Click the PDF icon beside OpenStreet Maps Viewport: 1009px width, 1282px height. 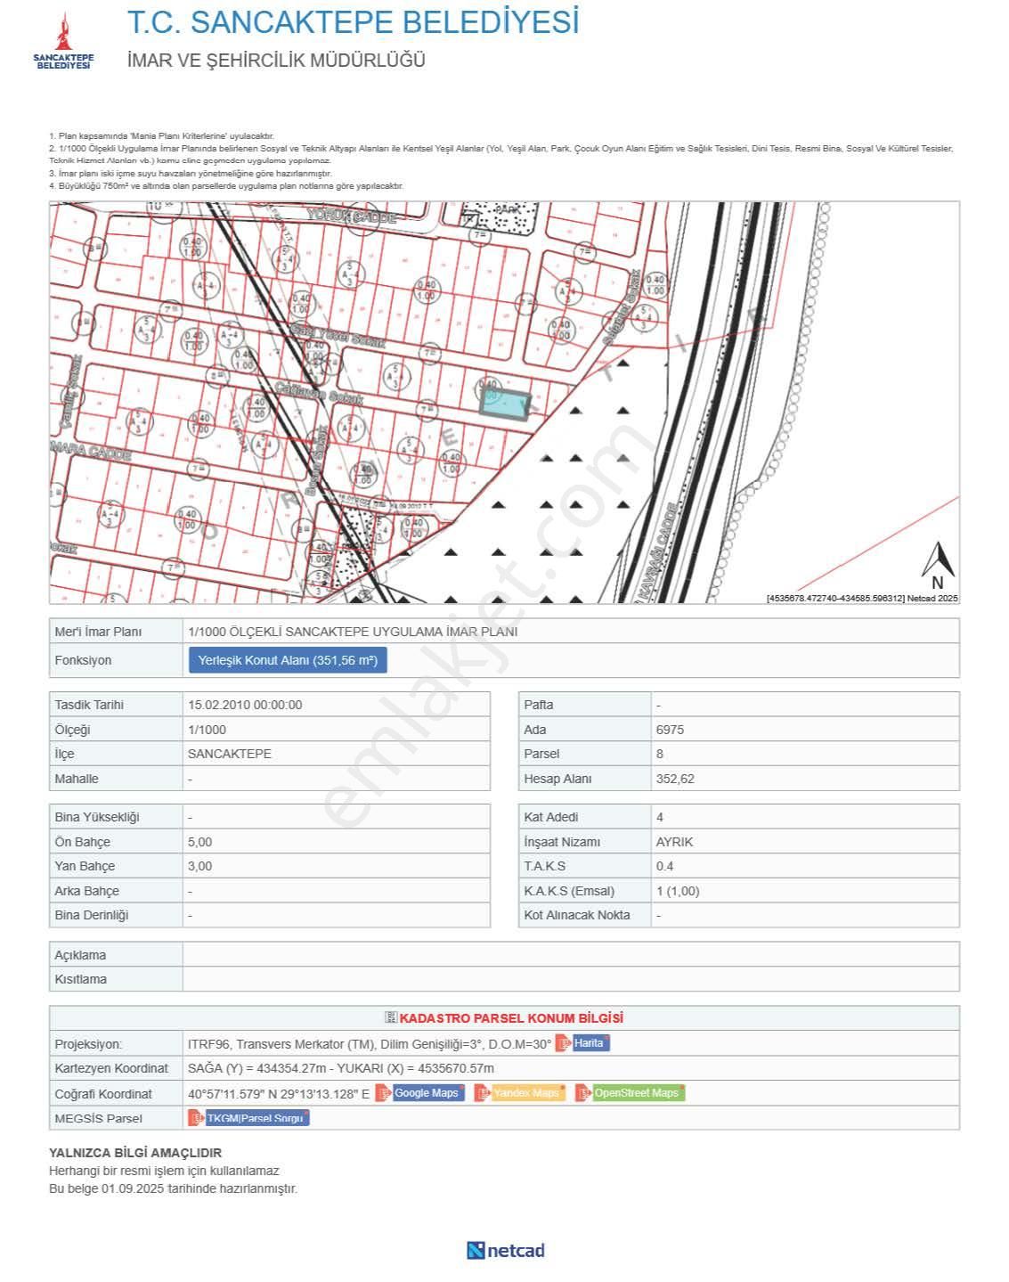point(583,1093)
